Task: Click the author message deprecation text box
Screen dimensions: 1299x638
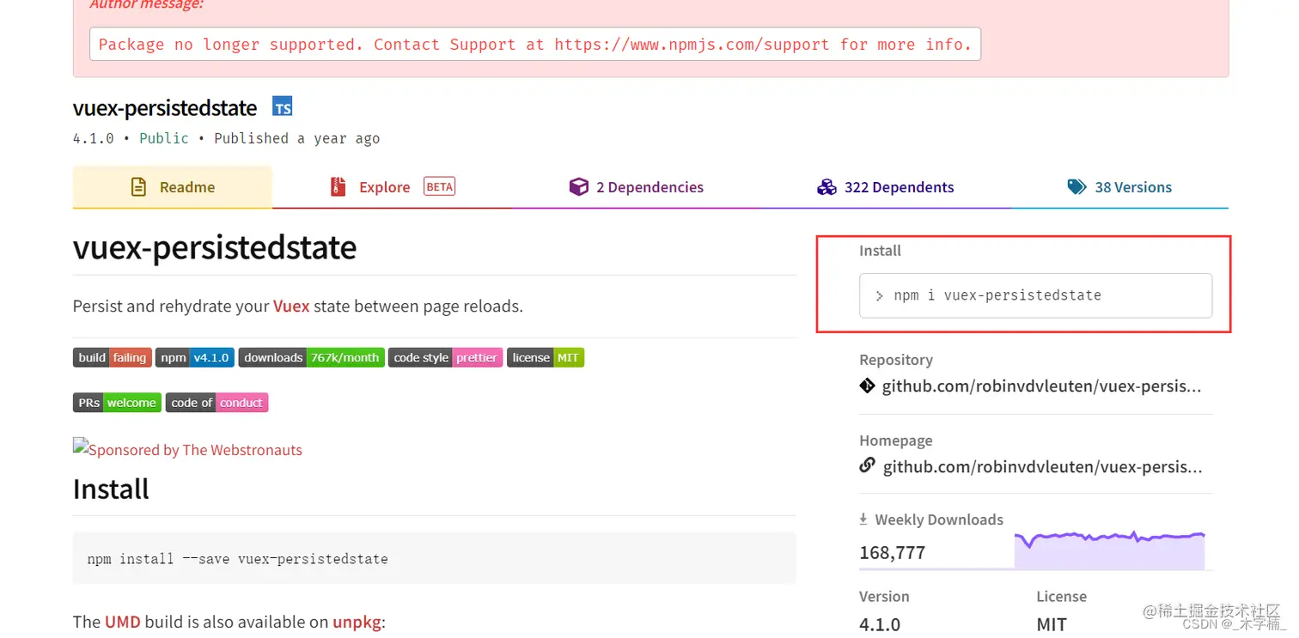Action: pos(535,44)
